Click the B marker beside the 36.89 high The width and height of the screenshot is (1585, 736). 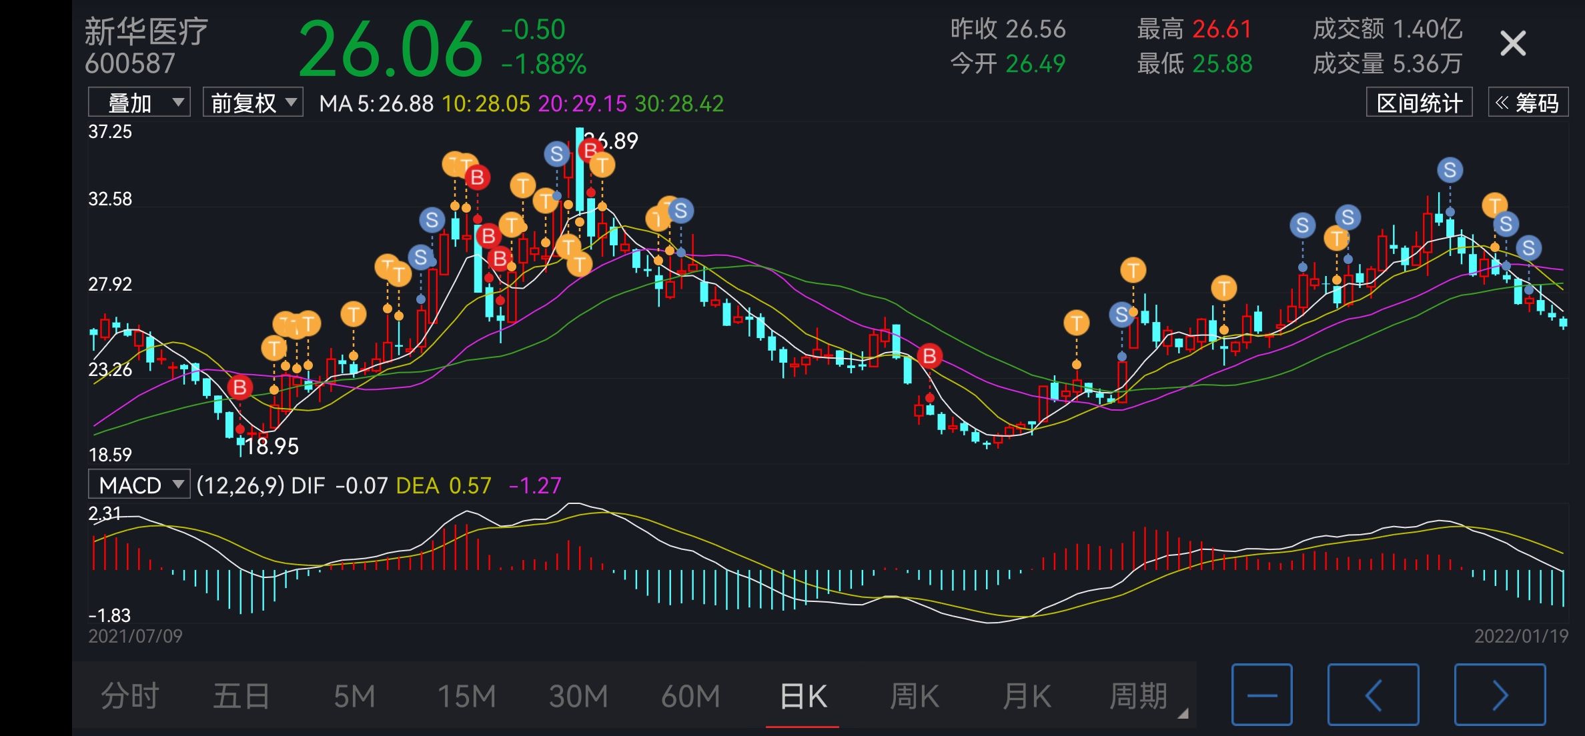tap(590, 151)
